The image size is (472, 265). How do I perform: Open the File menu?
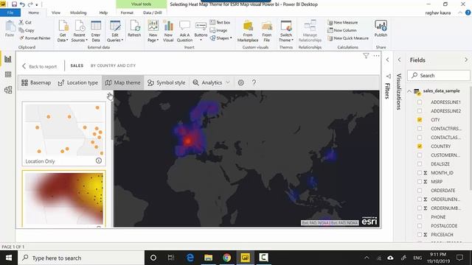point(10,13)
